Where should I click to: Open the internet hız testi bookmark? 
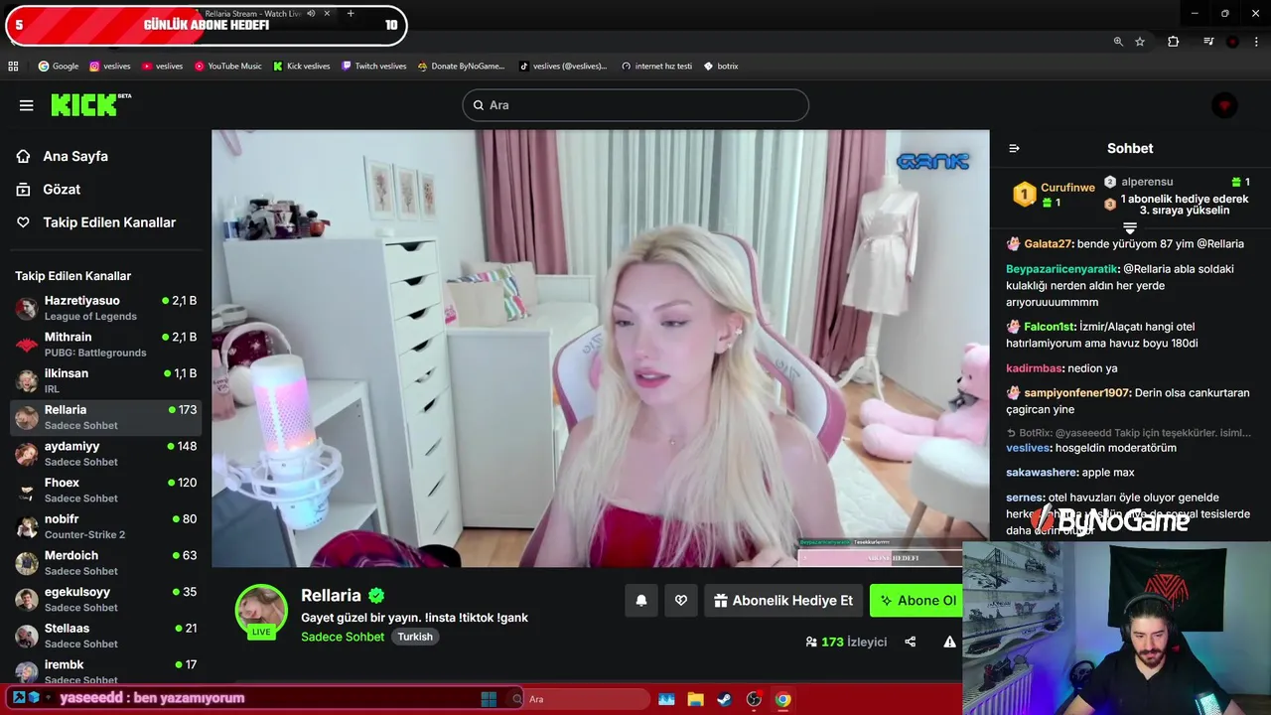click(656, 67)
